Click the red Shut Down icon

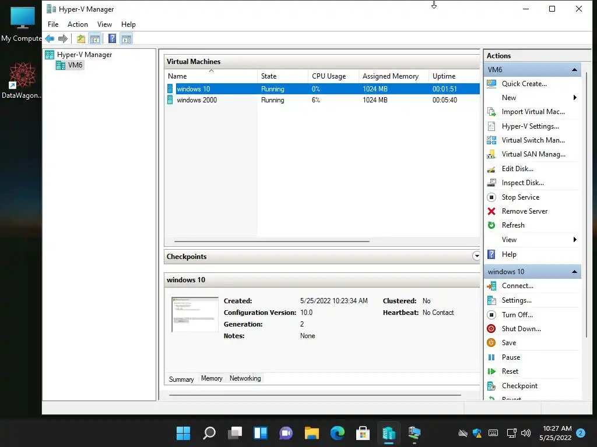coord(491,329)
